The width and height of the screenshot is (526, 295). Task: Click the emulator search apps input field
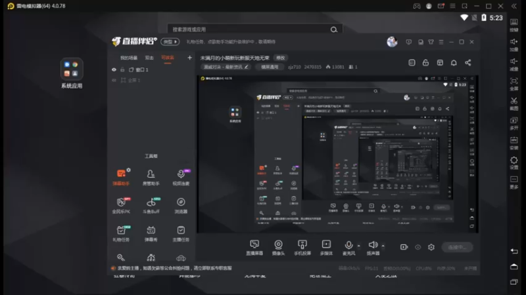(255, 29)
